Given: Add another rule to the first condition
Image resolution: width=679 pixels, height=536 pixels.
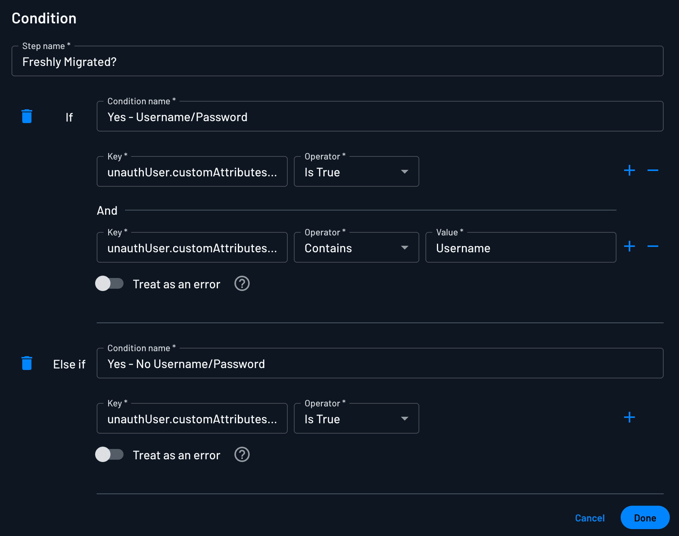Looking at the screenshot, I should (x=630, y=171).
